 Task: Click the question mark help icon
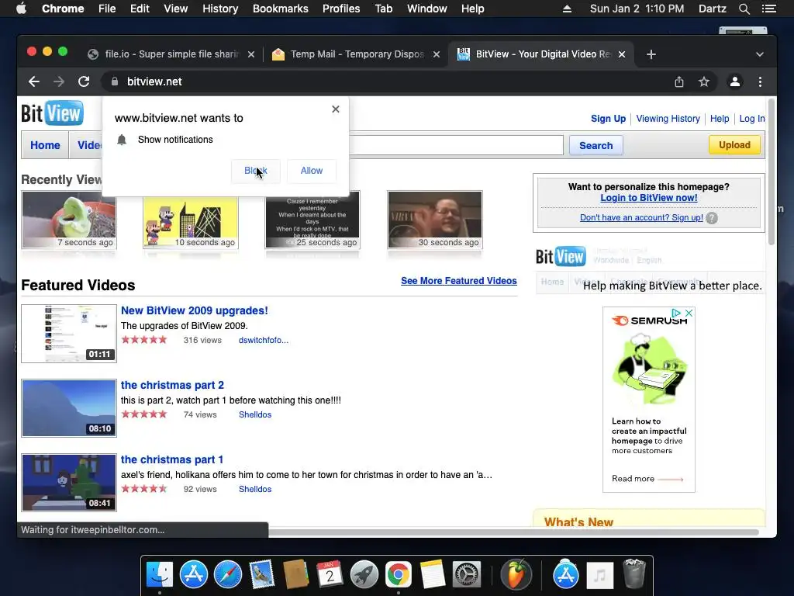[712, 218]
